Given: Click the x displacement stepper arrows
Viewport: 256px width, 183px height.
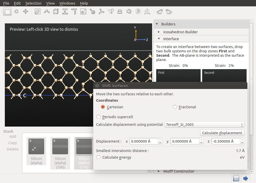Looking at the screenshot, I should 160,141.
